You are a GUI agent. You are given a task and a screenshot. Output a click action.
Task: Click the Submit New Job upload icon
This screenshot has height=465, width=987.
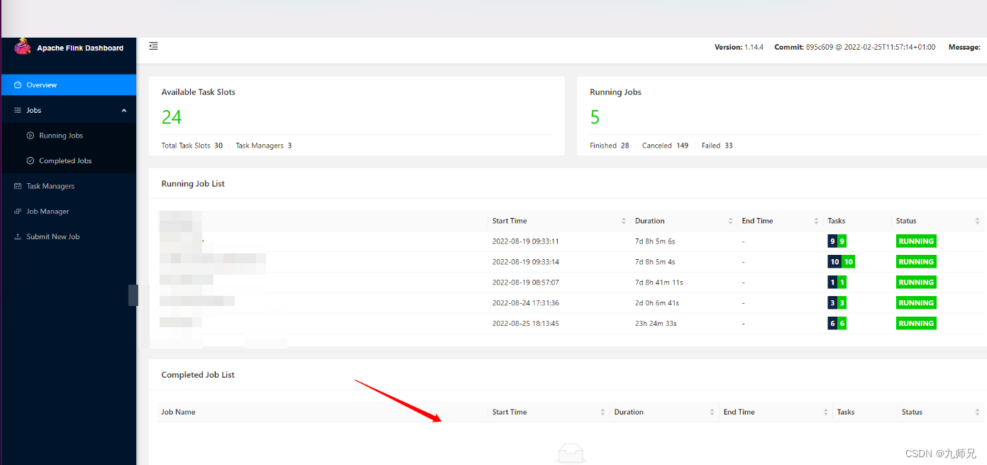click(18, 237)
